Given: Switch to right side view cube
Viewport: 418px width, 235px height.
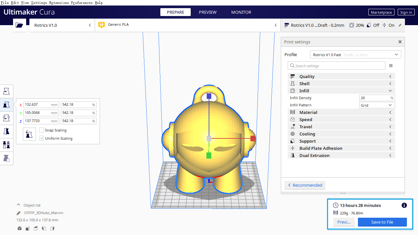Looking at the screenshot, I should (x=52, y=228).
